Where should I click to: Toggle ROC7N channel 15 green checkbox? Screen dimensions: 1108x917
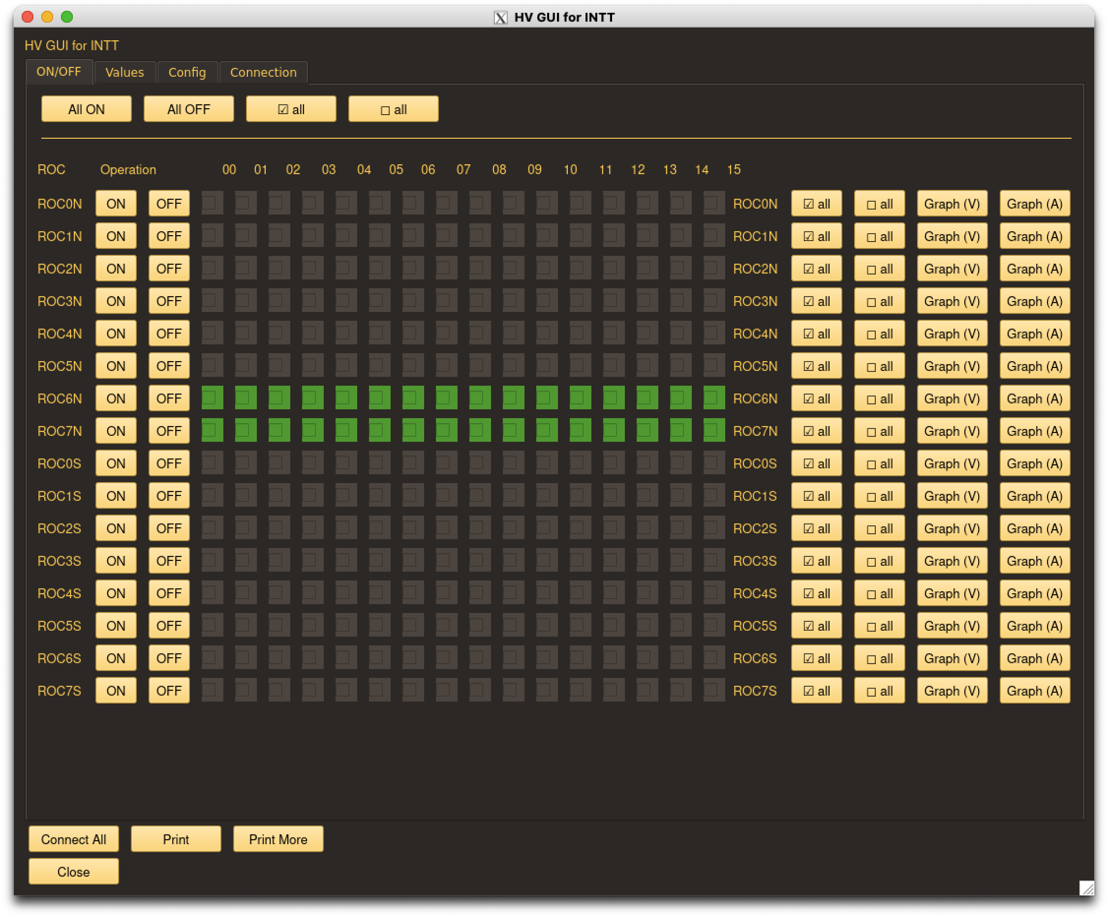[713, 431]
